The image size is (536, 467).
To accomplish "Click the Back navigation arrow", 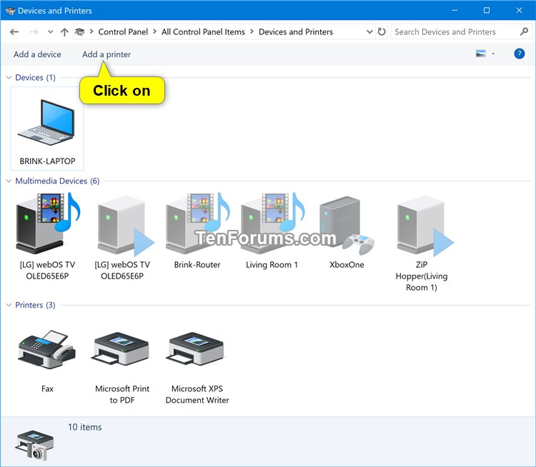I will click(x=14, y=32).
